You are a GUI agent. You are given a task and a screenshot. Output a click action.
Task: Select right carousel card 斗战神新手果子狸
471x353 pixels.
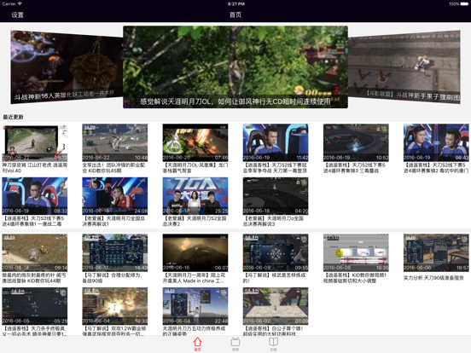pos(404,67)
